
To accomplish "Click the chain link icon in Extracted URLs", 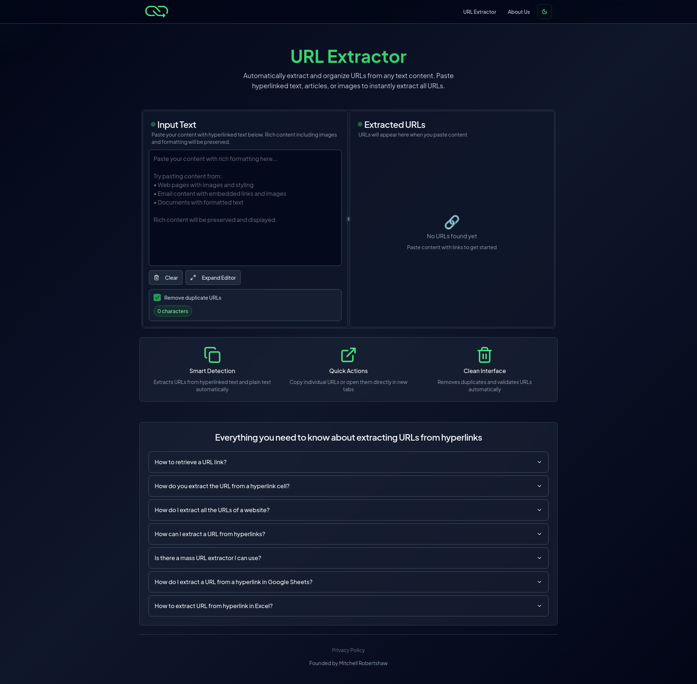I will coord(452,222).
